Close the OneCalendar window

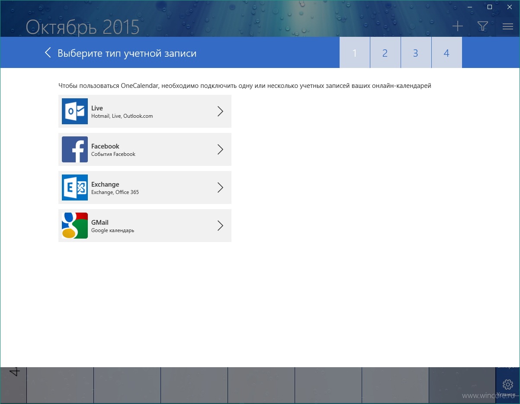(x=509, y=7)
